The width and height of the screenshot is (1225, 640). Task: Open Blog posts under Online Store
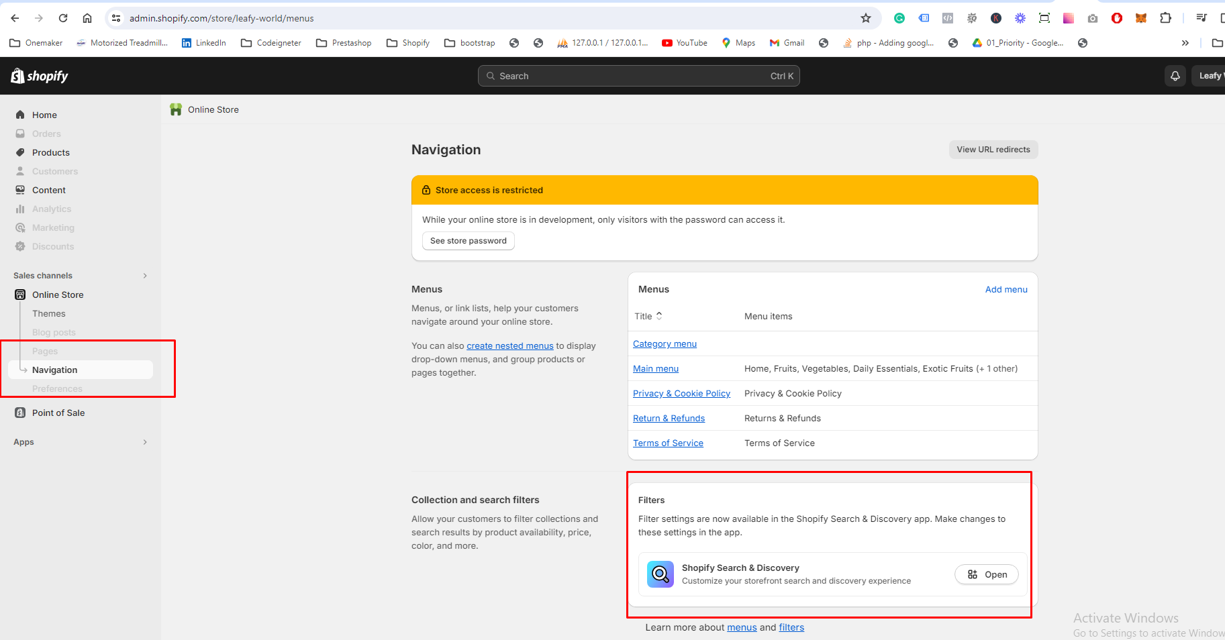pyautogui.click(x=54, y=332)
